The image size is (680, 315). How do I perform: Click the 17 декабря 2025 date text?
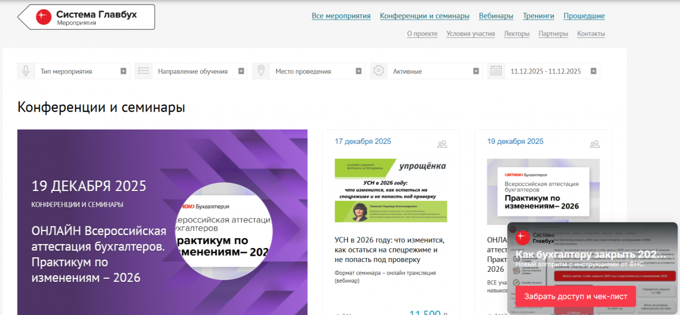(x=363, y=141)
